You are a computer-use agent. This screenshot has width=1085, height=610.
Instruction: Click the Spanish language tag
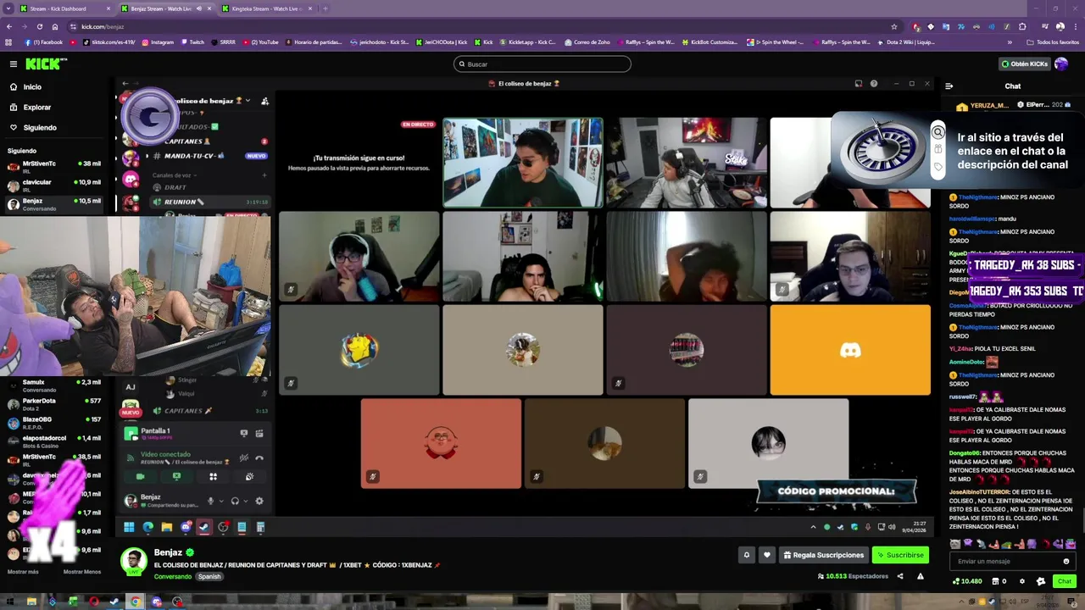click(x=209, y=577)
